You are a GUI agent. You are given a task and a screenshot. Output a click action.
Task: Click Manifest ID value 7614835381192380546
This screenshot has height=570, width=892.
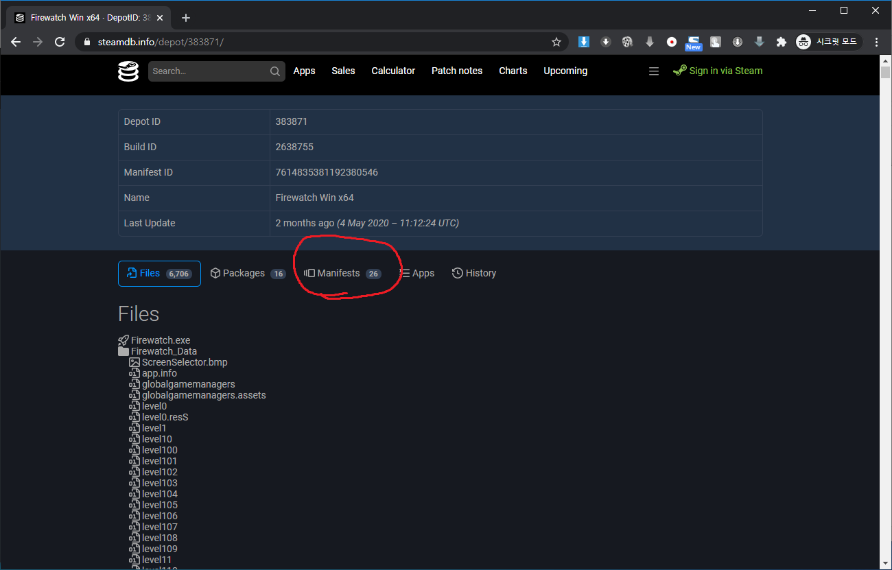point(327,172)
